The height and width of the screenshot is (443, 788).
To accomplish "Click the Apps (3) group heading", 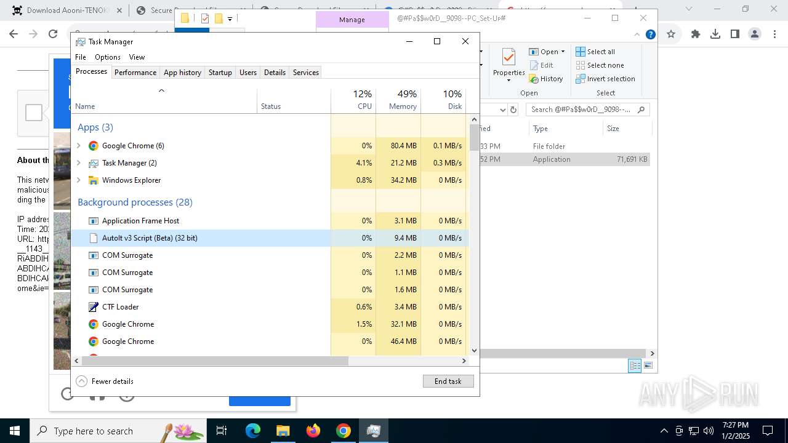I will (x=95, y=127).
